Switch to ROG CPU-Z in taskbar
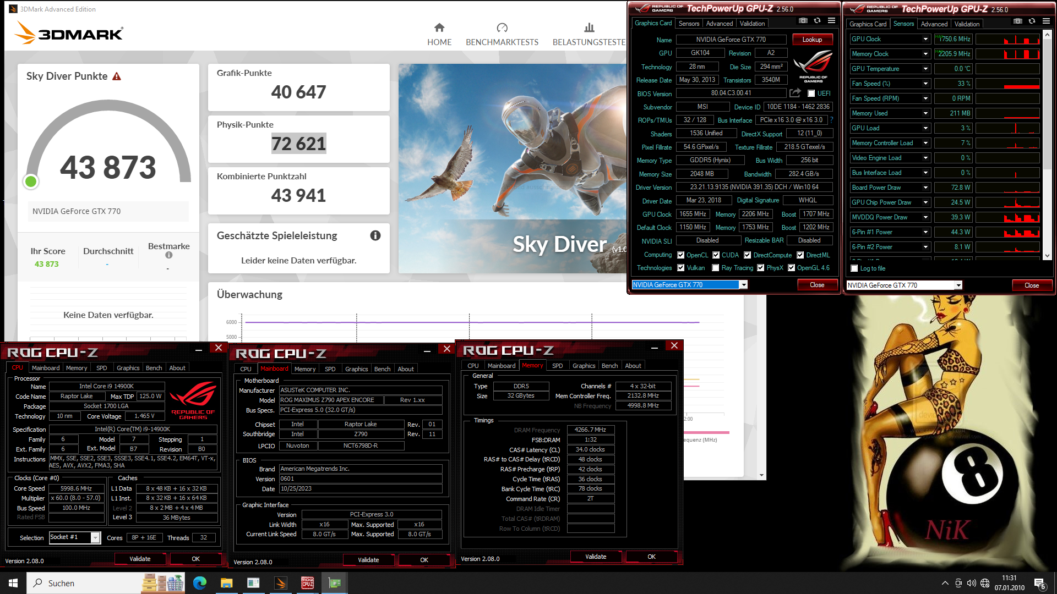The image size is (1057, 594). pos(307,583)
